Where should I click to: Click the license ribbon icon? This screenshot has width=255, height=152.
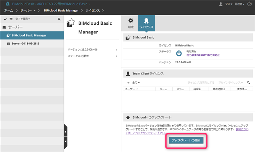[146, 21]
